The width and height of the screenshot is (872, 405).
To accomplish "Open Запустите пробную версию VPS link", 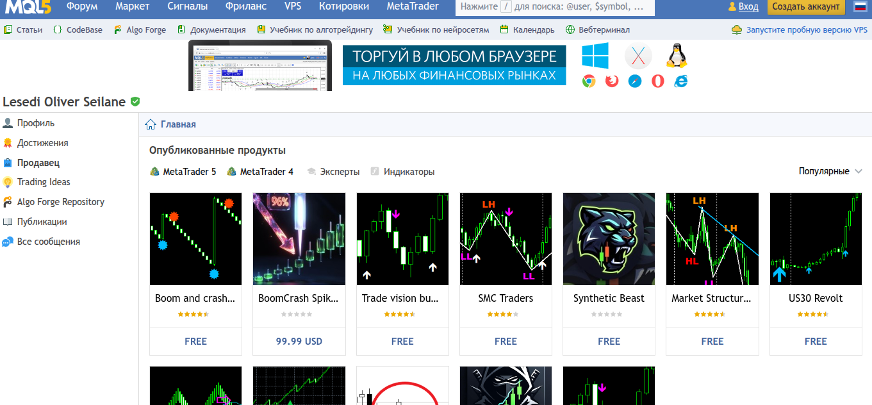I will click(807, 29).
